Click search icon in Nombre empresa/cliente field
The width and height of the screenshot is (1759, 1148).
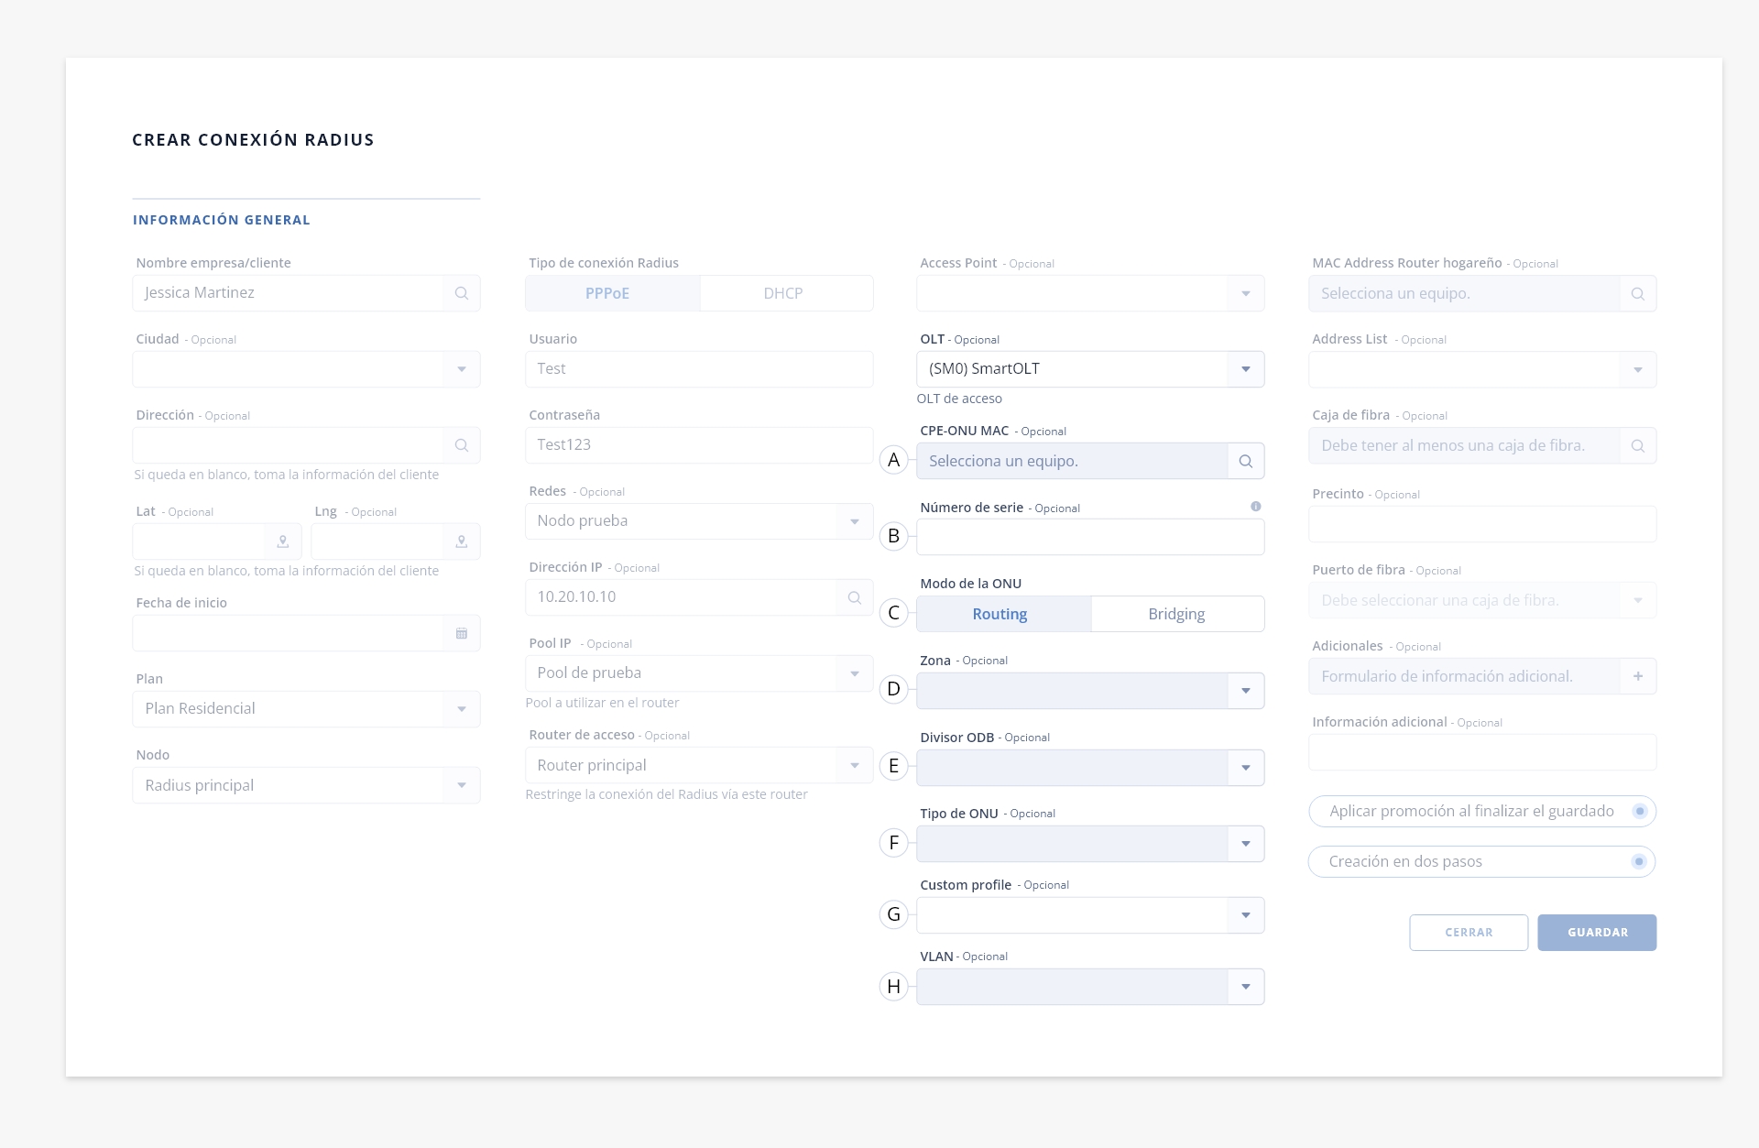(462, 293)
